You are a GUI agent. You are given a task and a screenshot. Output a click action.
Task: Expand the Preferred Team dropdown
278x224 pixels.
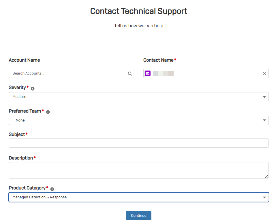click(138, 120)
